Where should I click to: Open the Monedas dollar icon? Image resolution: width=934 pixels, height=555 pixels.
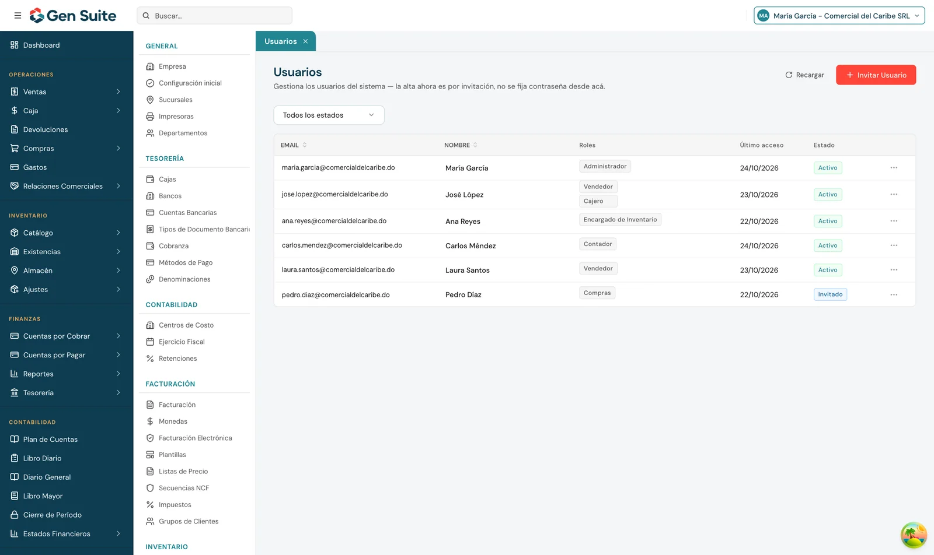[x=150, y=421]
